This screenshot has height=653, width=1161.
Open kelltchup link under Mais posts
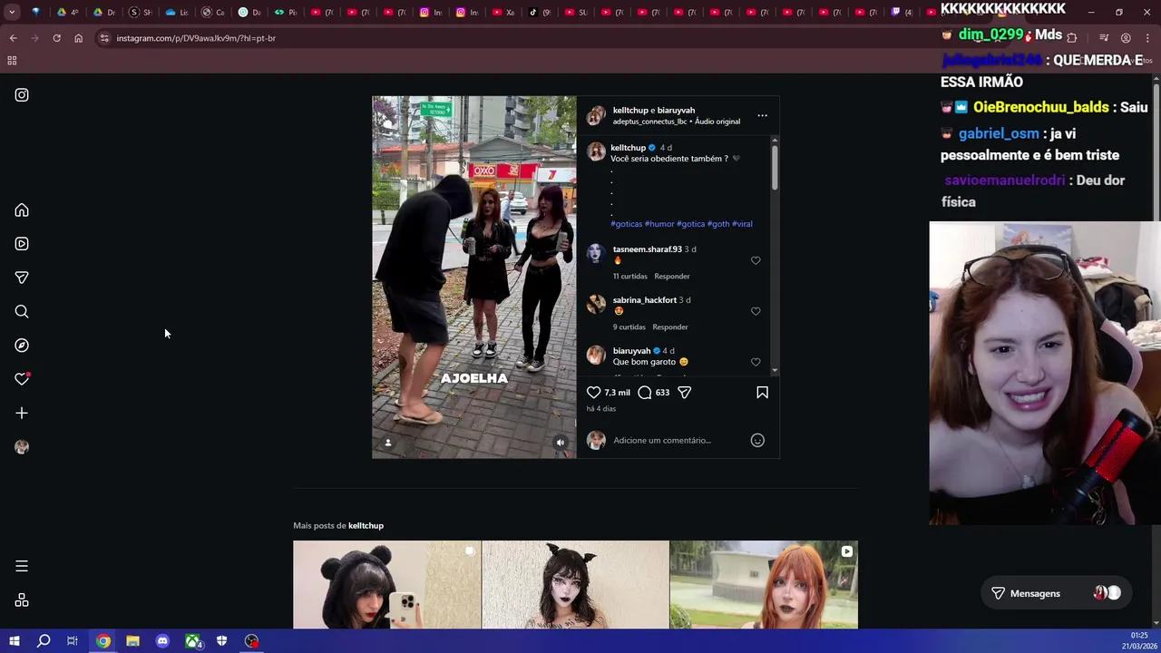366,526
